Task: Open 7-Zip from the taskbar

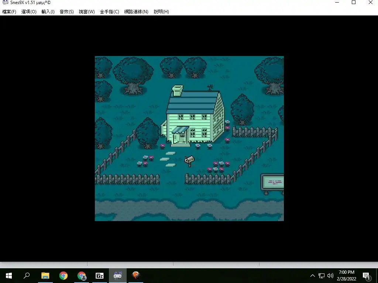Action: (100, 276)
